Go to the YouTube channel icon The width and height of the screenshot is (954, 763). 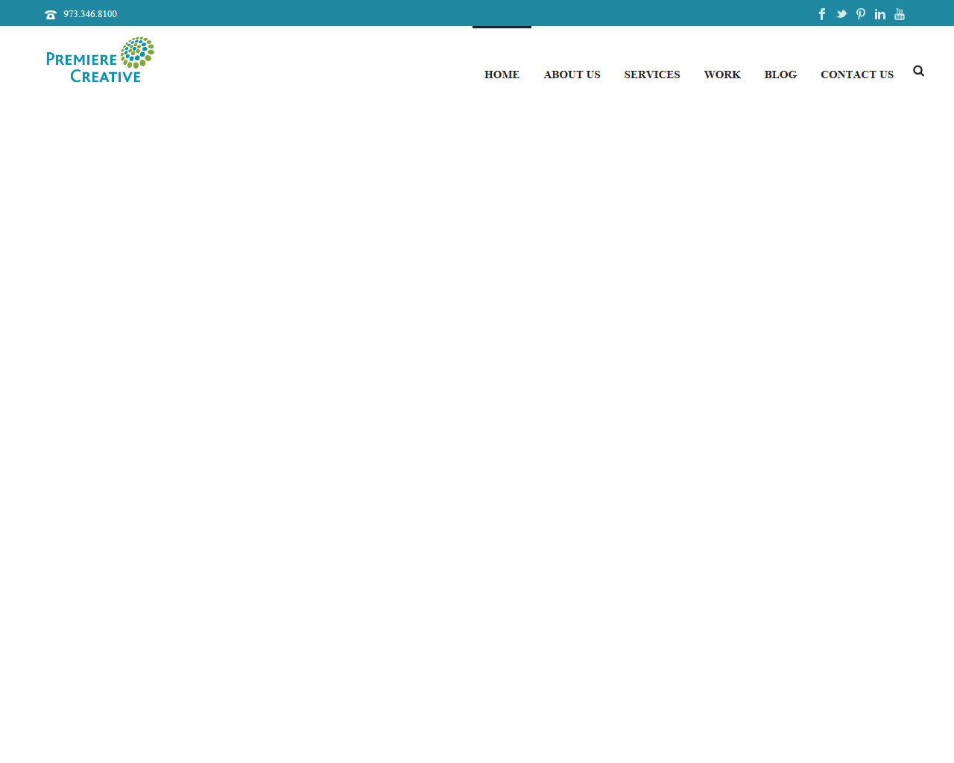click(900, 14)
